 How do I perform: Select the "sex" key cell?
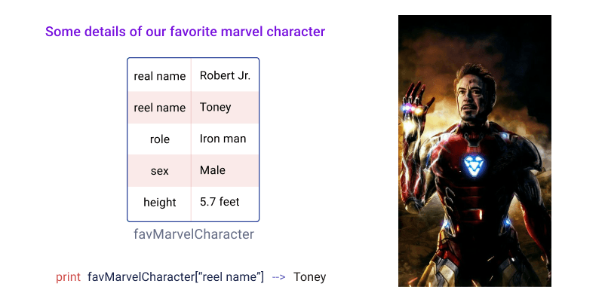point(159,171)
